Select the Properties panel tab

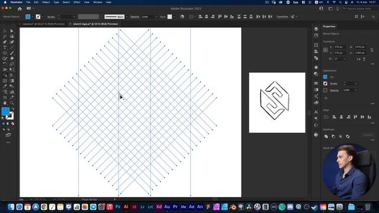pos(329,26)
